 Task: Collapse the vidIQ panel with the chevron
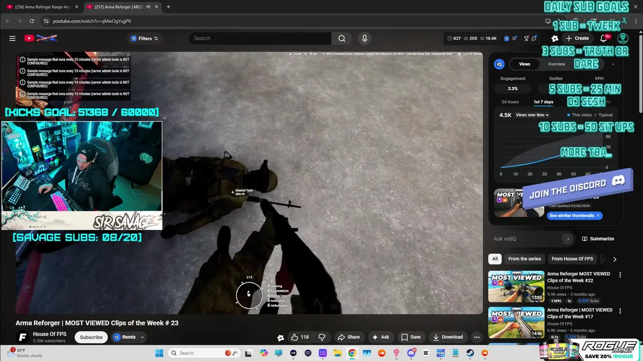pyautogui.click(x=613, y=64)
